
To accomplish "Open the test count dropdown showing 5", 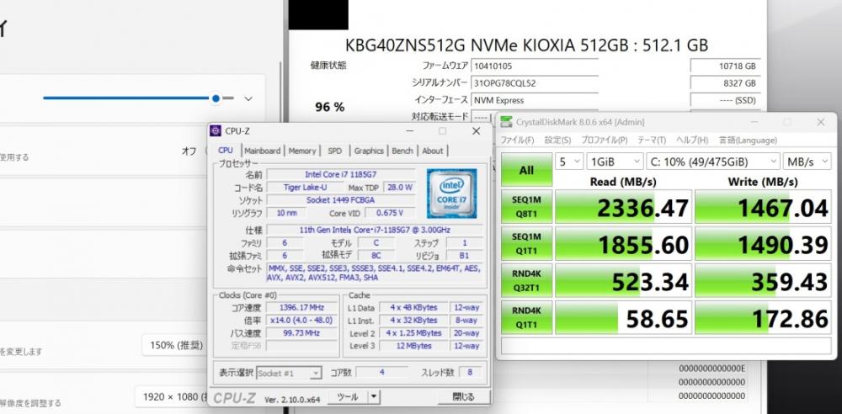I will (568, 162).
